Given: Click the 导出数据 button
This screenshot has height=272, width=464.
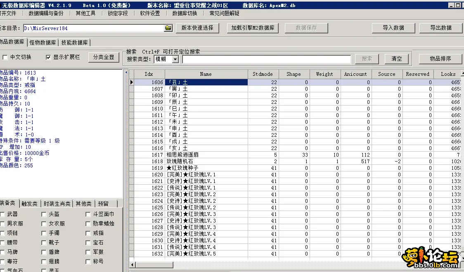Looking at the screenshot, I should click(x=440, y=28).
